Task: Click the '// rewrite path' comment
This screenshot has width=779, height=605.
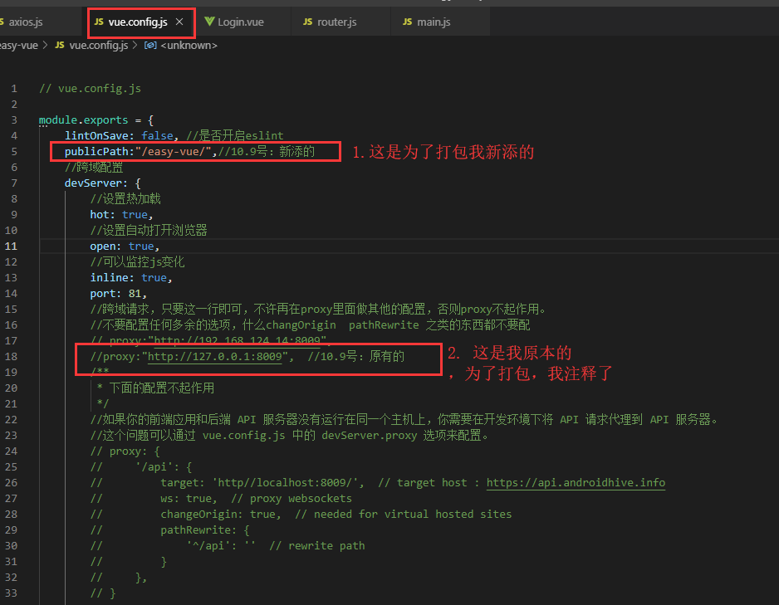Action: [317, 546]
